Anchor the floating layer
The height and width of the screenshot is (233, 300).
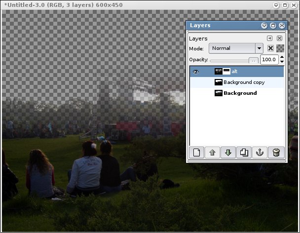tap(260, 153)
